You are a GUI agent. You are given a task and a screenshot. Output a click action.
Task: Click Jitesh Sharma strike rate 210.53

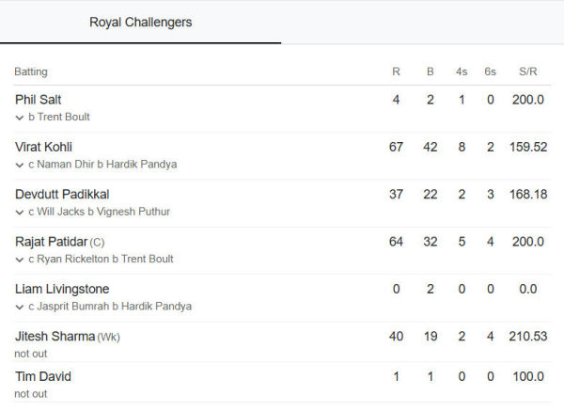click(x=527, y=337)
